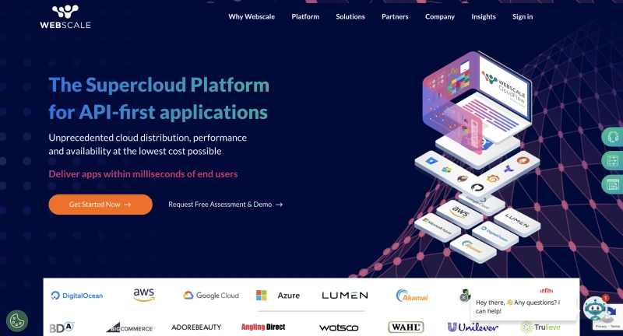Click the Unilever logo
Image resolution: width=623 pixels, height=336 pixels.
coord(473,327)
